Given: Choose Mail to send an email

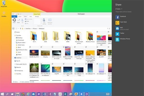Looking at the screenshot, I should (122, 28).
